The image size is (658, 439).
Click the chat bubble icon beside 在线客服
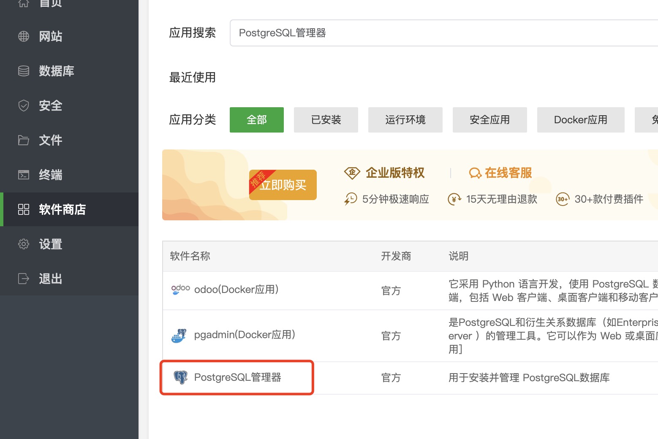(475, 173)
